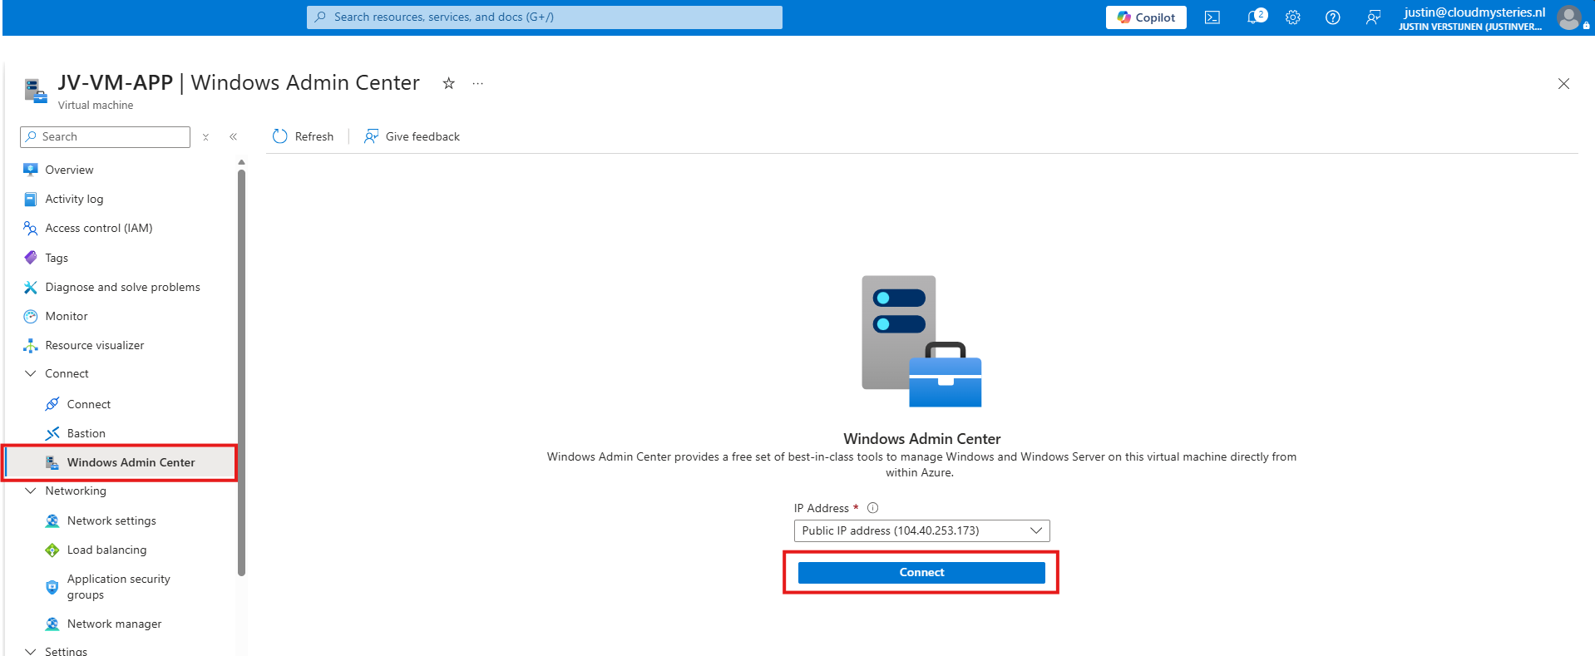Click the sidebar vertical scrollbar
The width and height of the screenshot is (1595, 656).
(x=241, y=372)
